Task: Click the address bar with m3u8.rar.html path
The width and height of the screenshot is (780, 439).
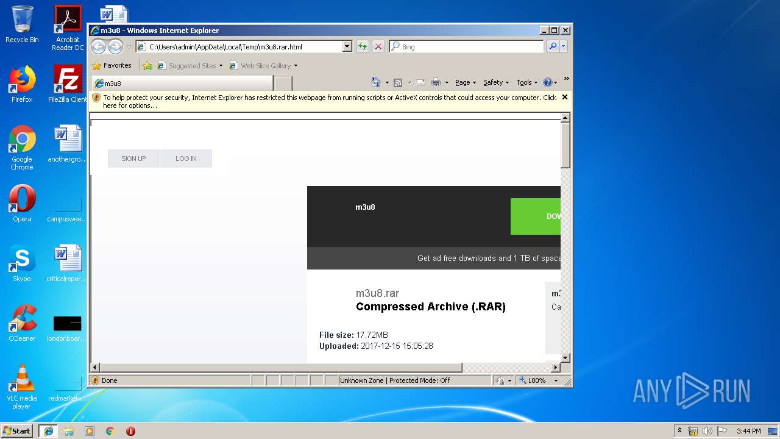Action: (238, 46)
